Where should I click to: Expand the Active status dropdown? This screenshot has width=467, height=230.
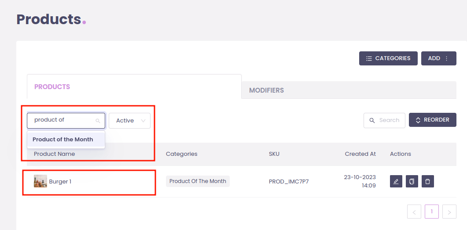click(129, 121)
